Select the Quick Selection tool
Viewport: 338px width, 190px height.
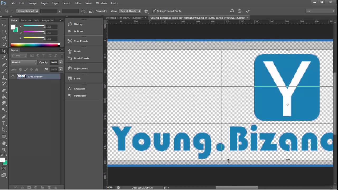coord(4,45)
